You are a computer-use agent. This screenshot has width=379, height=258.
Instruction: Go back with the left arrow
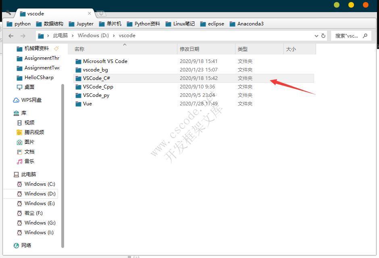tap(11, 36)
